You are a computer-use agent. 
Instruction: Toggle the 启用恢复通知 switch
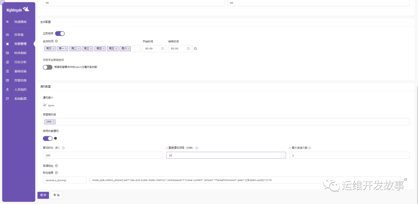click(x=48, y=139)
